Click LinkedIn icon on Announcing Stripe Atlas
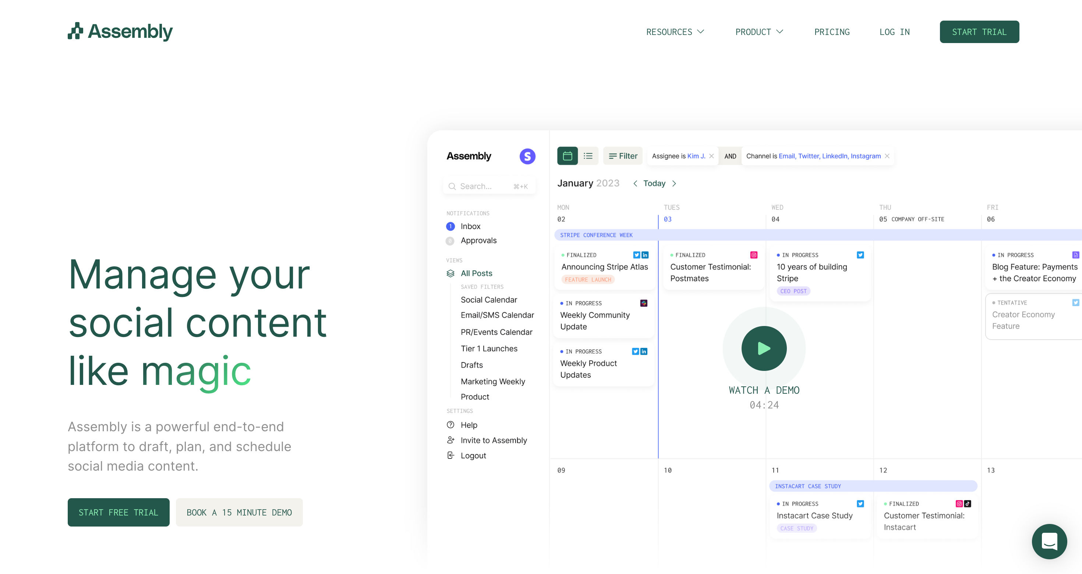 tap(645, 255)
